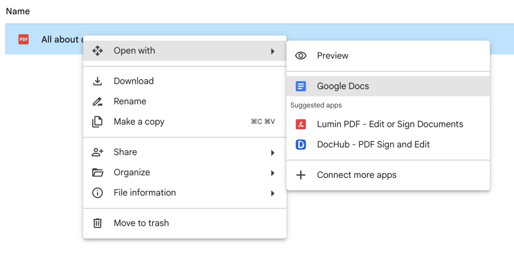
Task: Click the Open with move-arrows icon
Action: coord(97,51)
